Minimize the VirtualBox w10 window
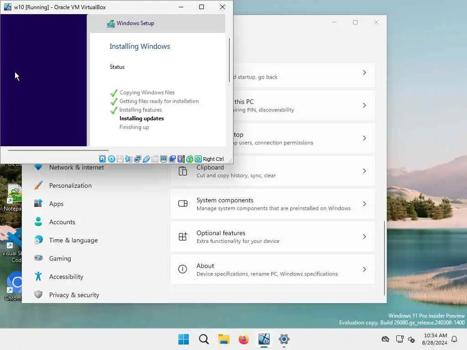The height and width of the screenshot is (350, 467). point(181,7)
